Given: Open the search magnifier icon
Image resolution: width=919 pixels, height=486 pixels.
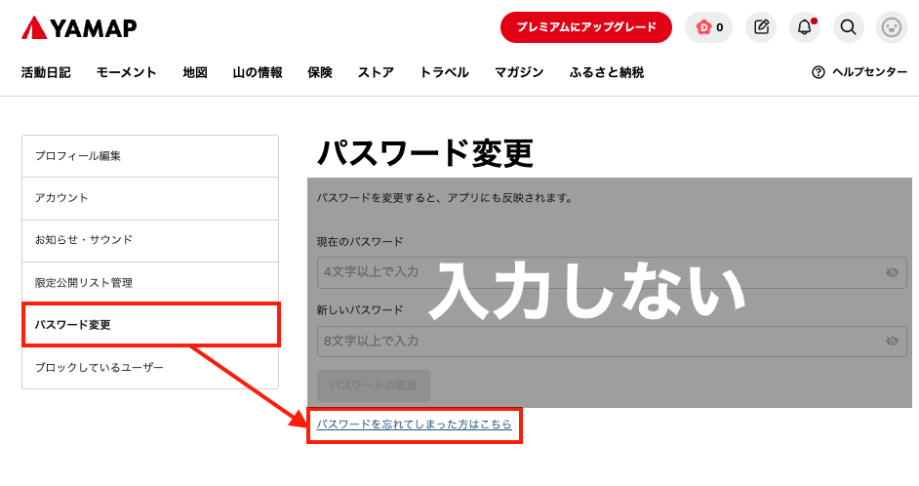Looking at the screenshot, I should click(848, 27).
